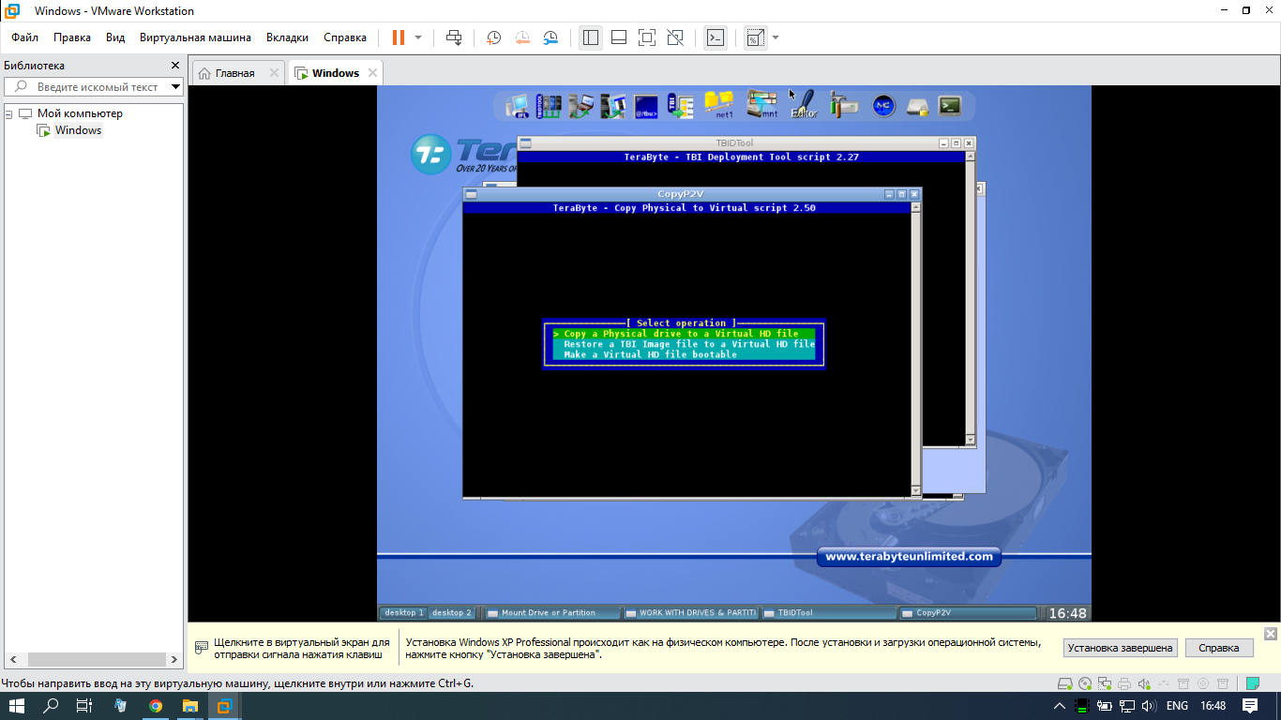
Task: Send Ctrl+Alt+Del to the virtual machine
Action: coord(454,37)
